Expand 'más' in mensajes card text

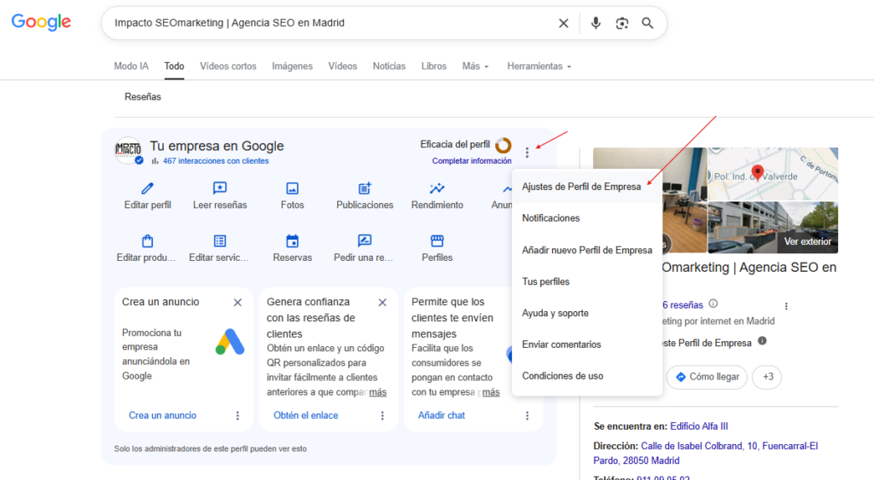(491, 392)
